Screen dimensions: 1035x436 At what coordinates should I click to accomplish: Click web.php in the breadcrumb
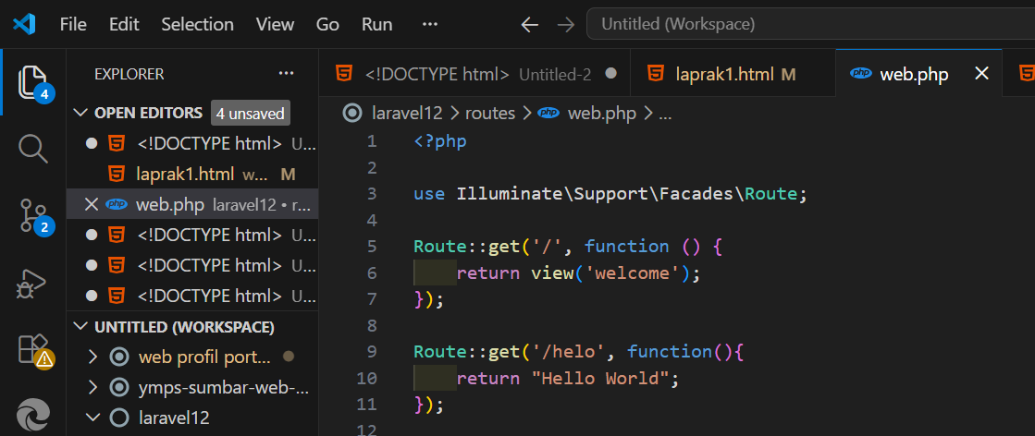[x=601, y=114]
